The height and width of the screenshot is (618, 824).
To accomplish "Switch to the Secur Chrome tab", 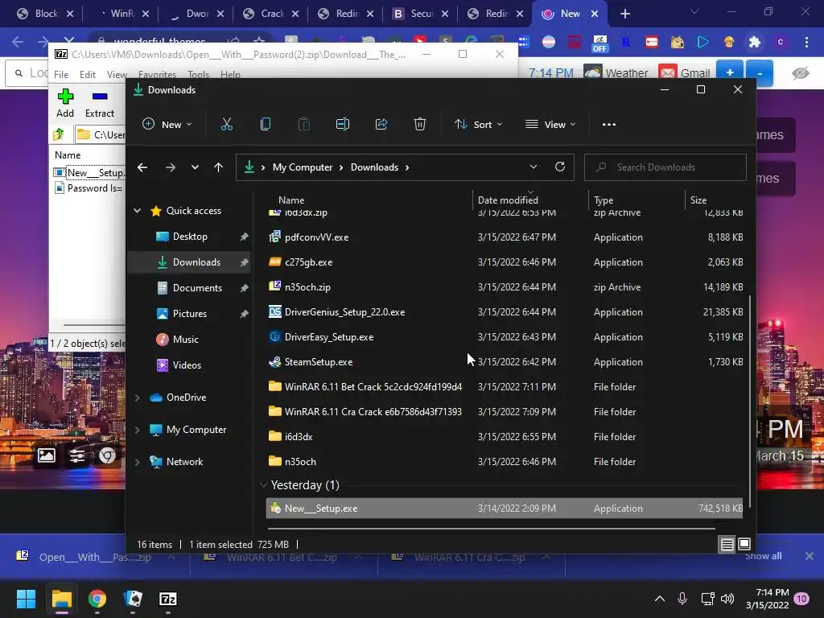I will coord(422,14).
